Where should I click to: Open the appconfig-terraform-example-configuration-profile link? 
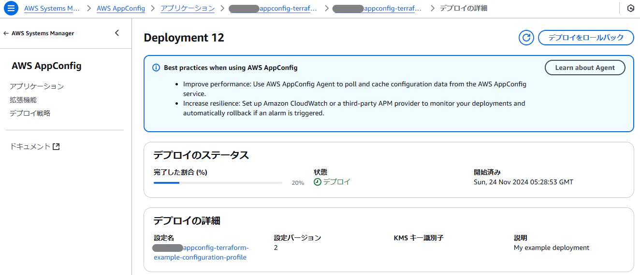201,253
